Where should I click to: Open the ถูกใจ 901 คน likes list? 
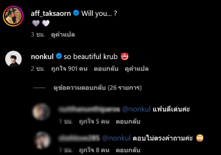click(x=69, y=69)
